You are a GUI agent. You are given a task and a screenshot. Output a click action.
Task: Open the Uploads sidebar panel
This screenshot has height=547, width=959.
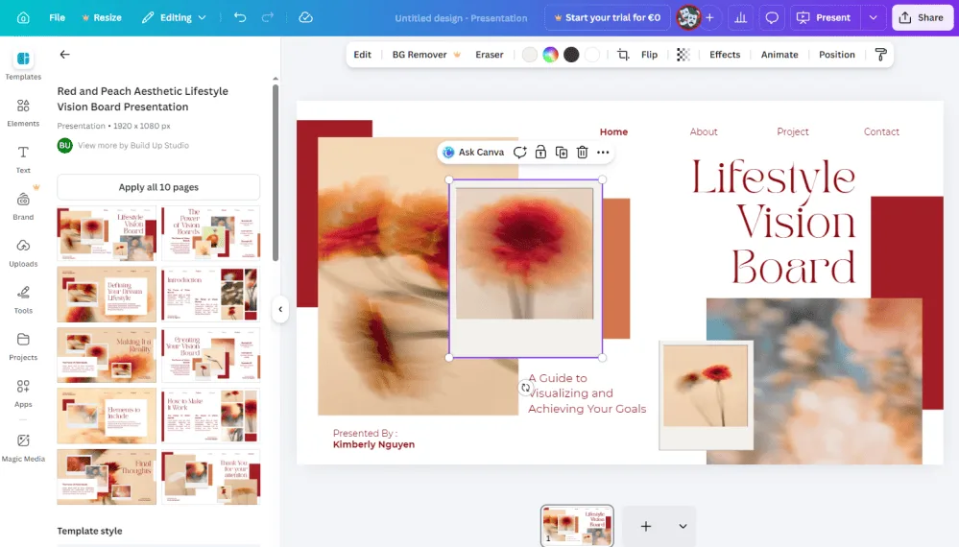(x=23, y=251)
